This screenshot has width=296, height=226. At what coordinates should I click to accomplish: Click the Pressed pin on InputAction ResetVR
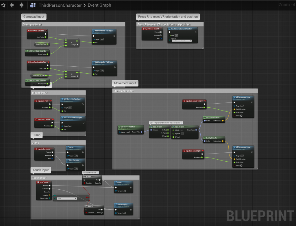coord(161,32)
